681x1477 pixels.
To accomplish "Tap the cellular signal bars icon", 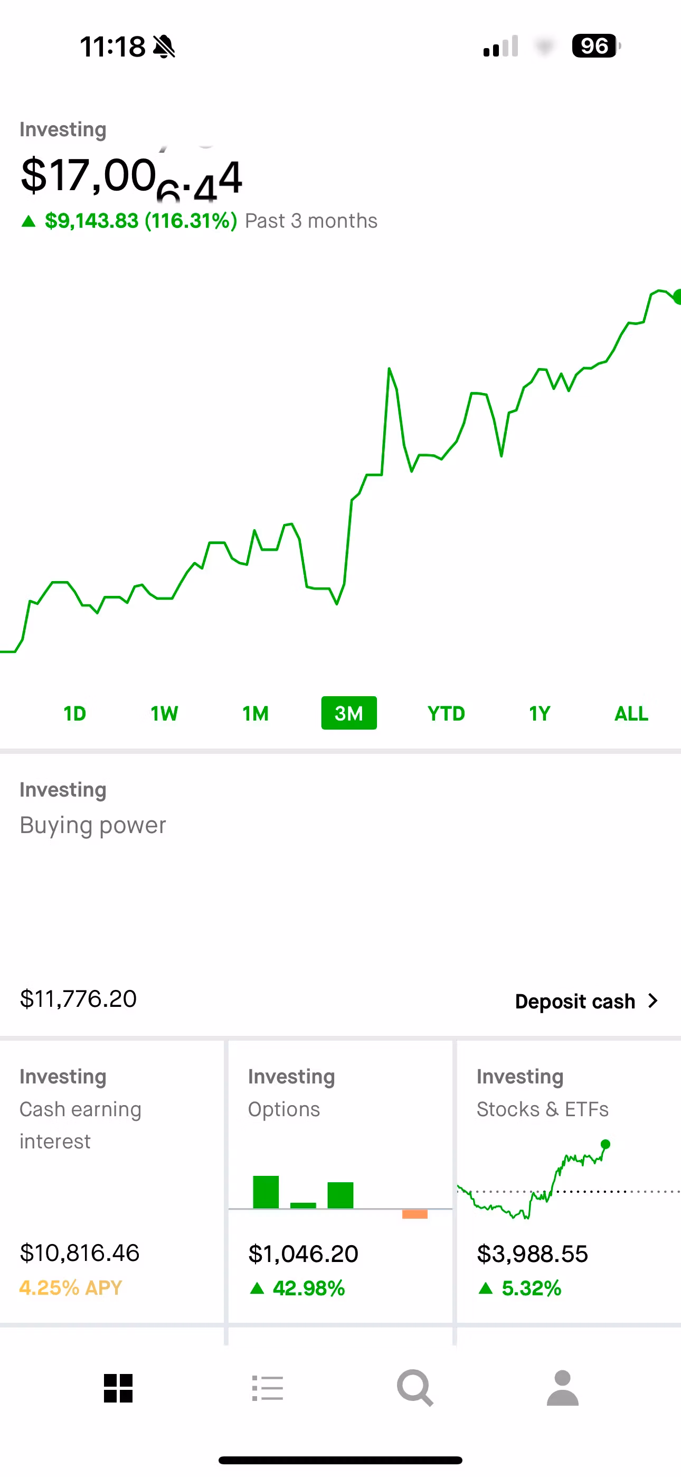I will pos(500,46).
